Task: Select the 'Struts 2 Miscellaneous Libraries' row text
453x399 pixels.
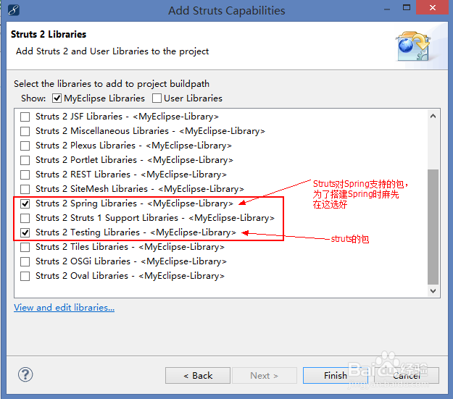Action: point(150,131)
